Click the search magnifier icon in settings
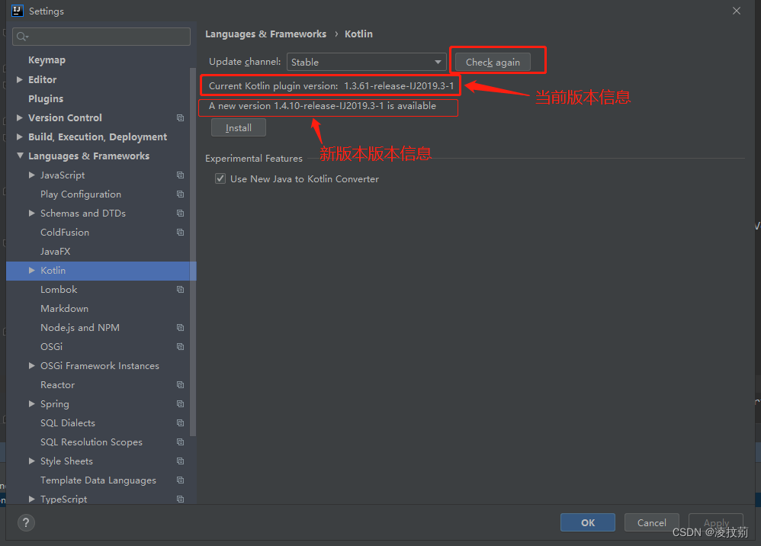The image size is (761, 546). (22, 37)
